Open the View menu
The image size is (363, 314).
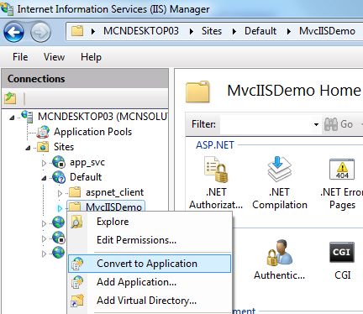pos(54,57)
